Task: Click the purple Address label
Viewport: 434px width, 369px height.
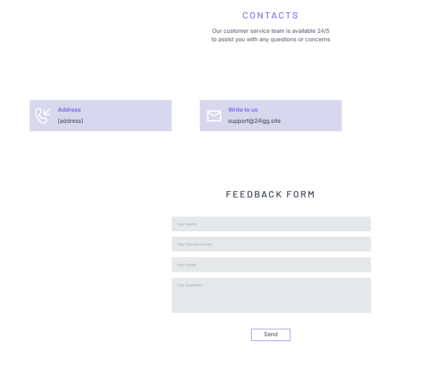Action: pos(69,110)
